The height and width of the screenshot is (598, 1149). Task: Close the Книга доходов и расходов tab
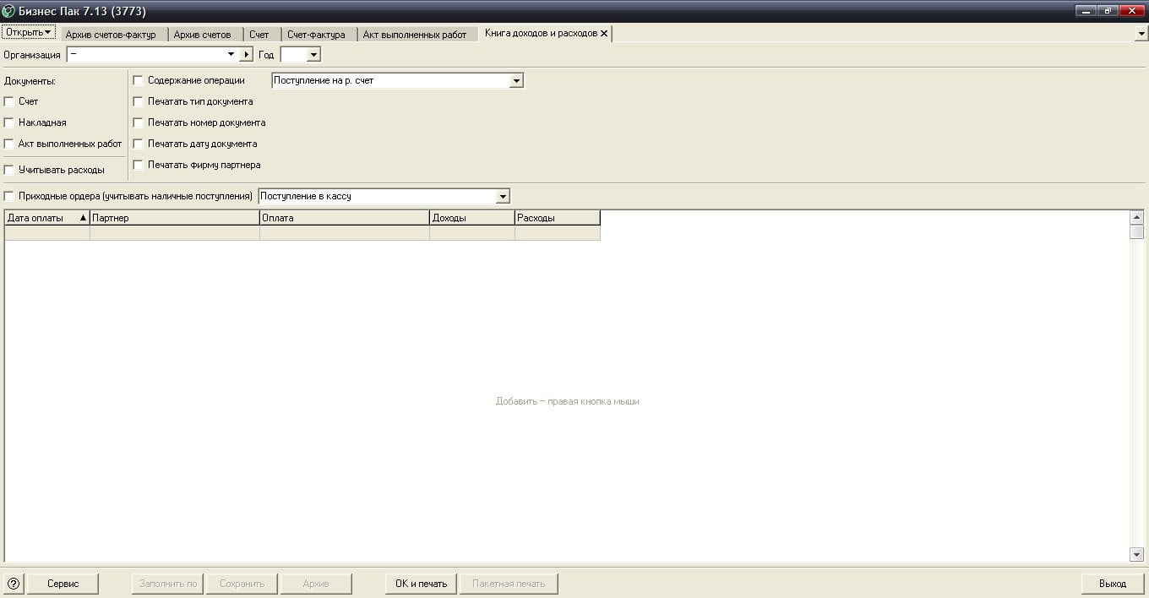[x=604, y=34]
